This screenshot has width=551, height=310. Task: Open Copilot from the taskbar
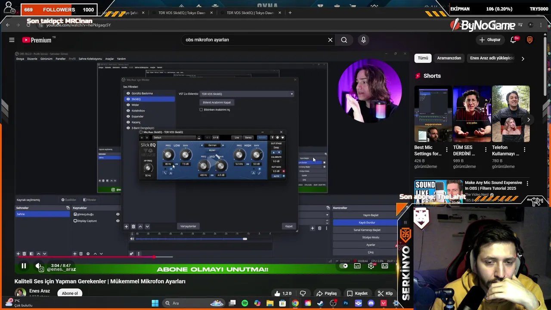[x=257, y=303]
